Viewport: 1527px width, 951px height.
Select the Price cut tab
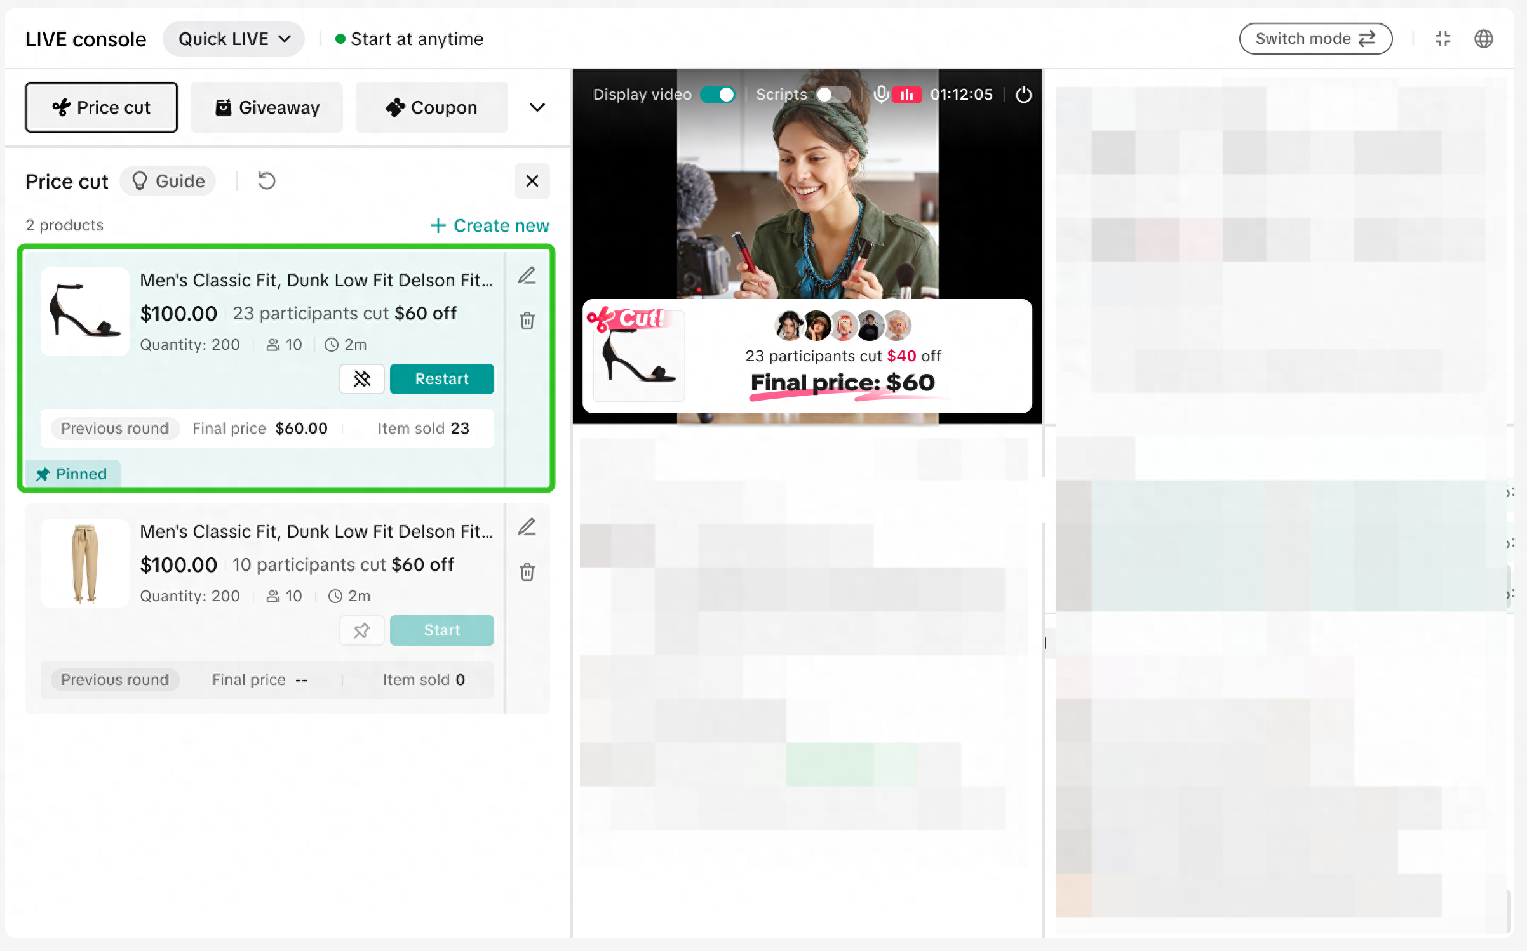pos(102,107)
